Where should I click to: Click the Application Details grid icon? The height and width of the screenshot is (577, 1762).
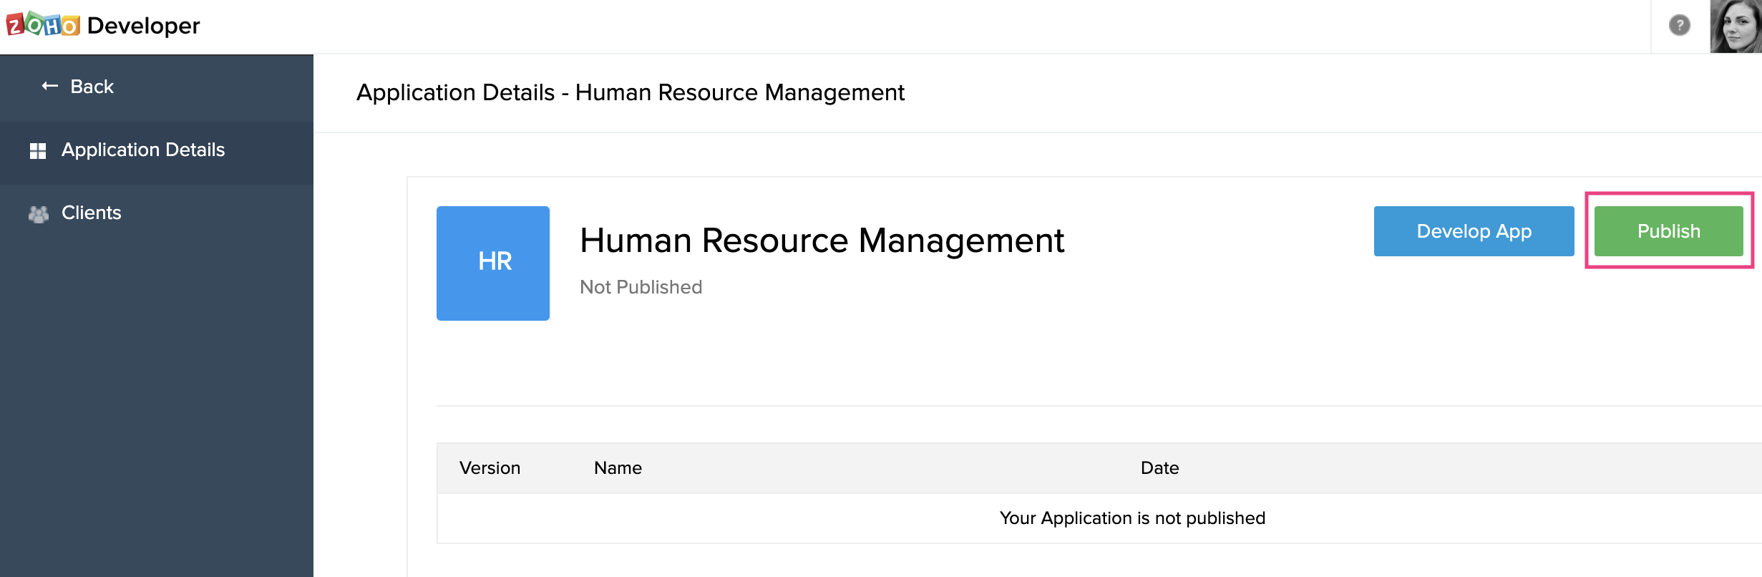38,150
